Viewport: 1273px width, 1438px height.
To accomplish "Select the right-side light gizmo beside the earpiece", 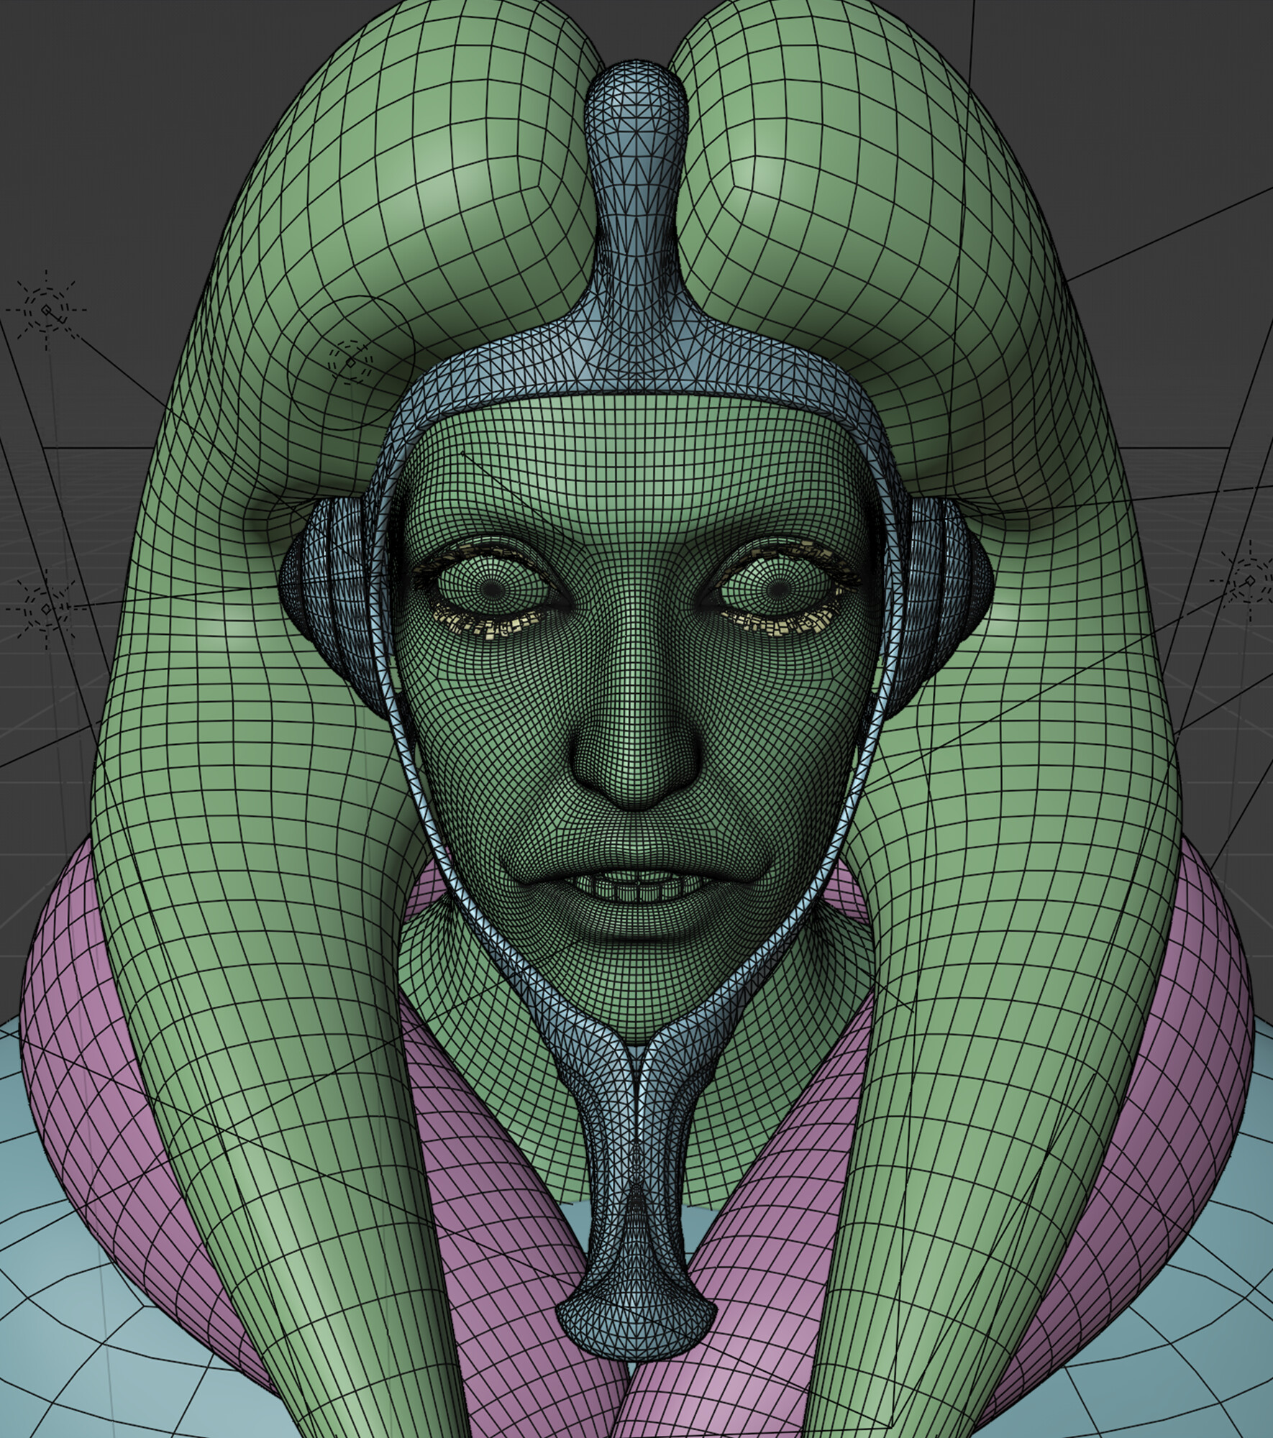I will click(x=1249, y=581).
